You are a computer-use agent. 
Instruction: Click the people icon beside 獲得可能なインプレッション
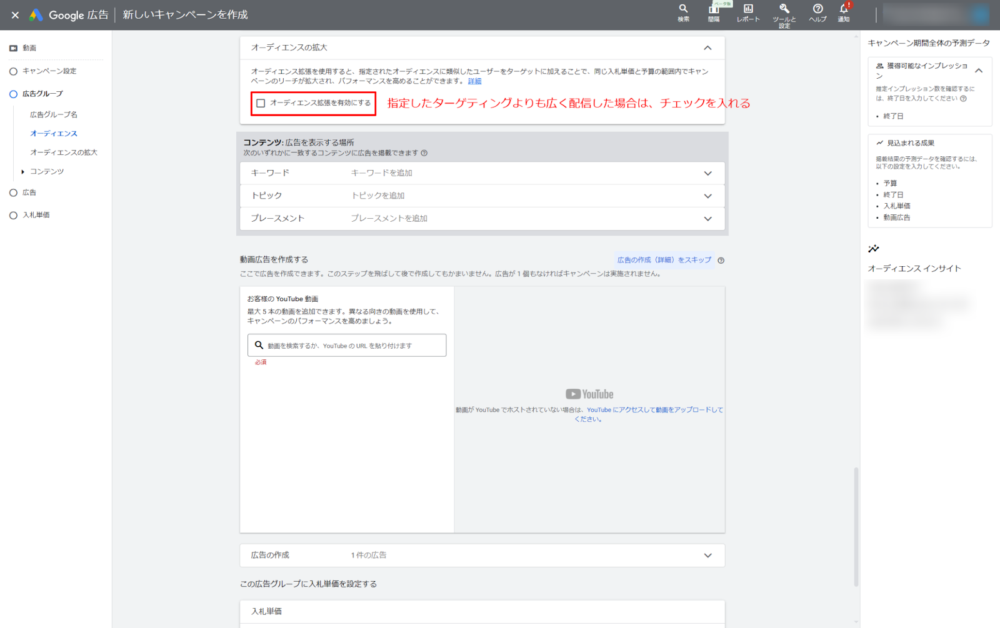[x=879, y=66]
